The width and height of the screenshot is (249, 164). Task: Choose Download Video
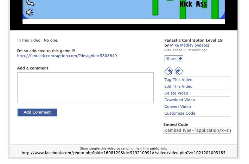[180, 100]
